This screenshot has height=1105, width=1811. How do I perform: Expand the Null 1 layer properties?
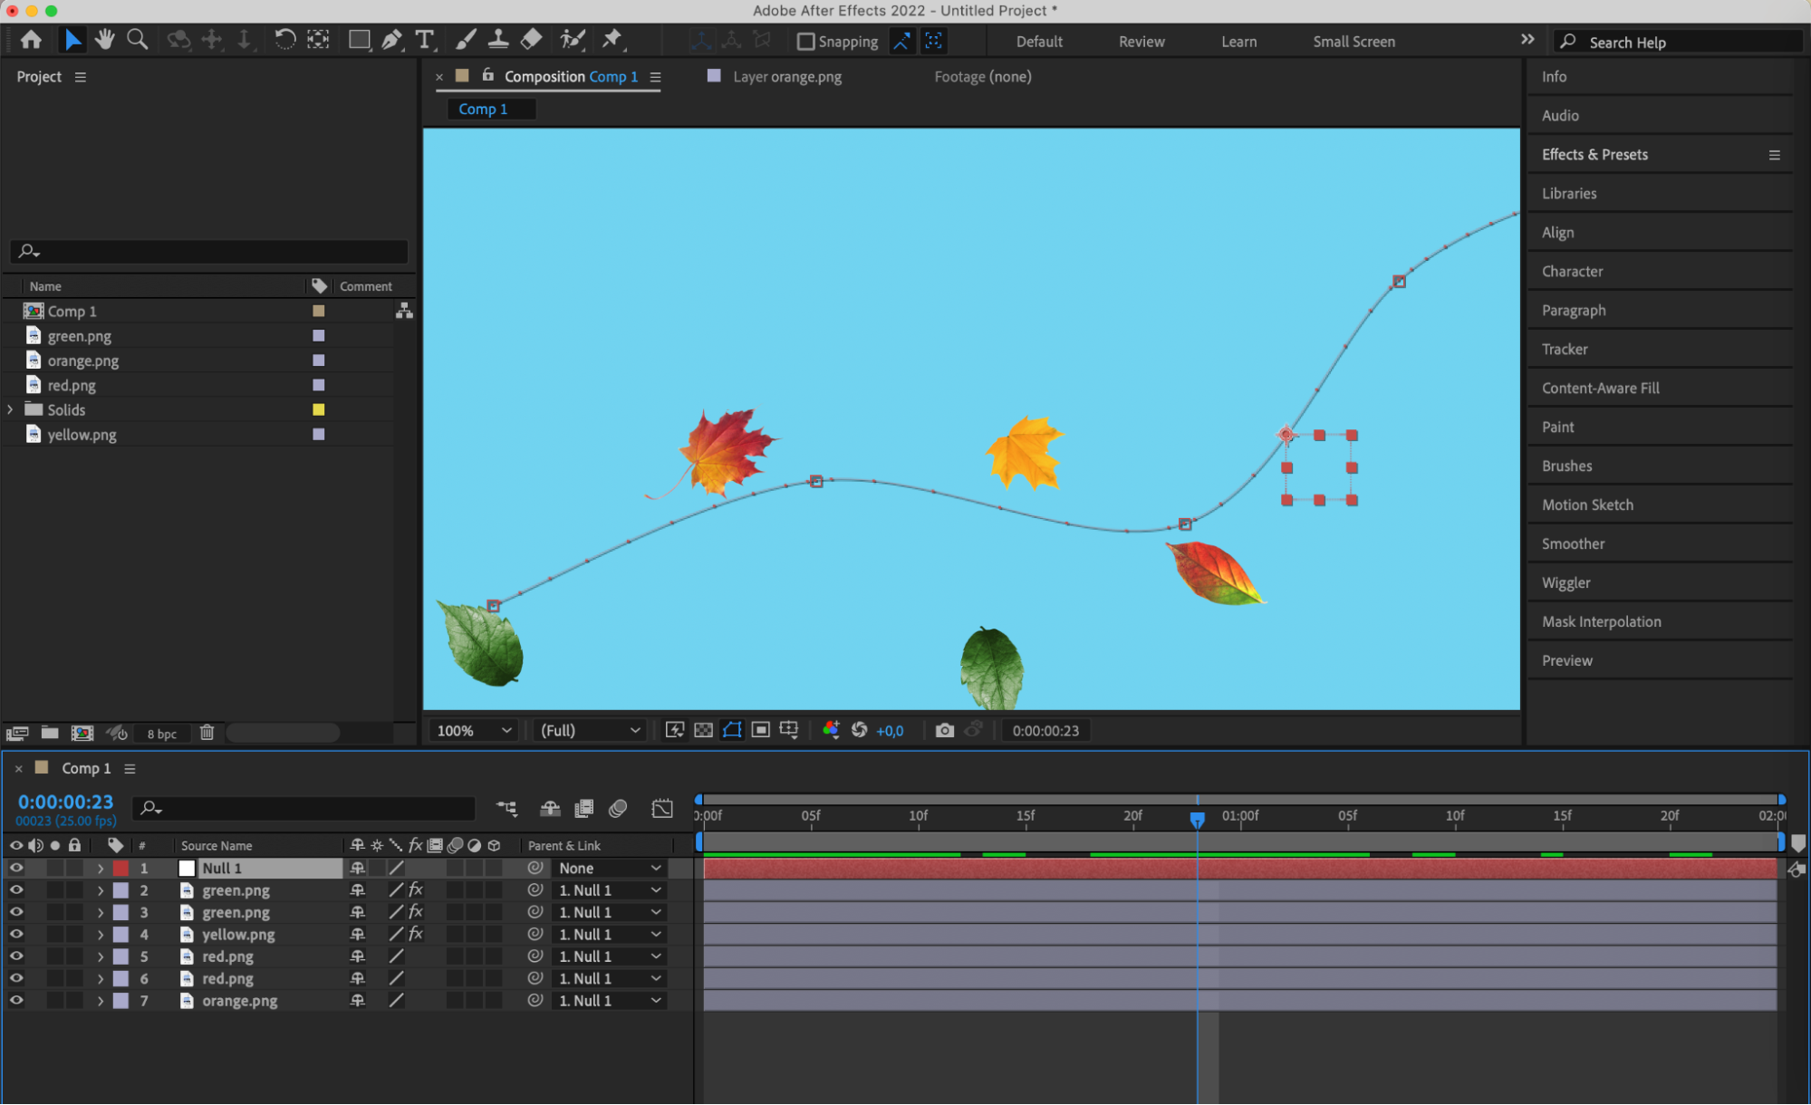(101, 868)
